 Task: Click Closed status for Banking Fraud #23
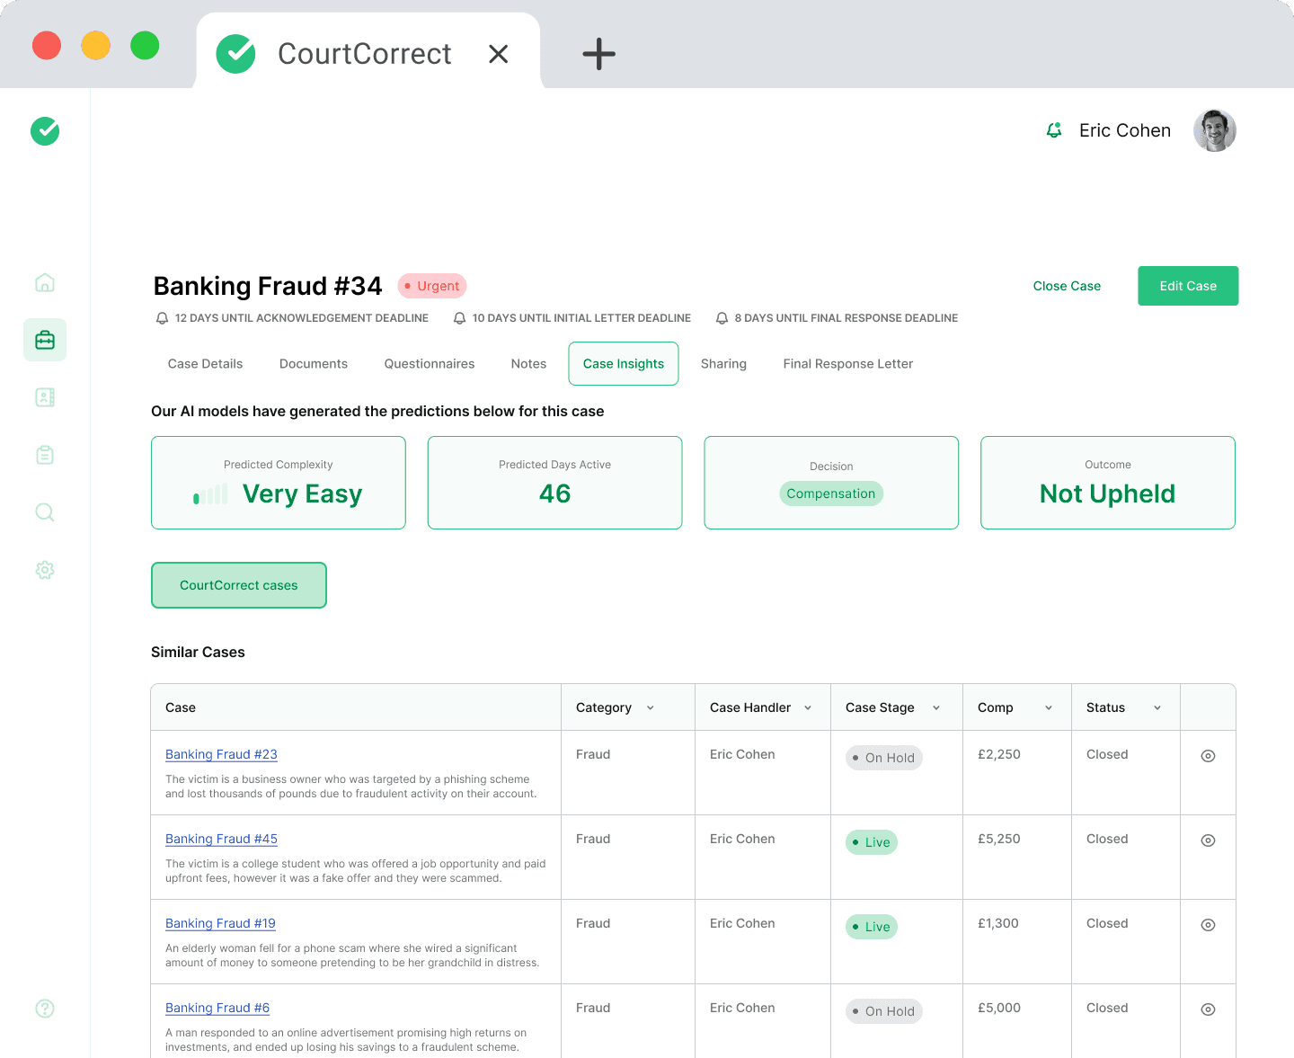click(x=1107, y=755)
